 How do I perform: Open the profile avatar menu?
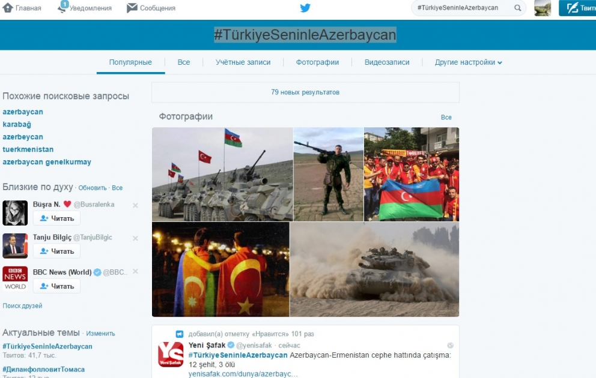543,8
